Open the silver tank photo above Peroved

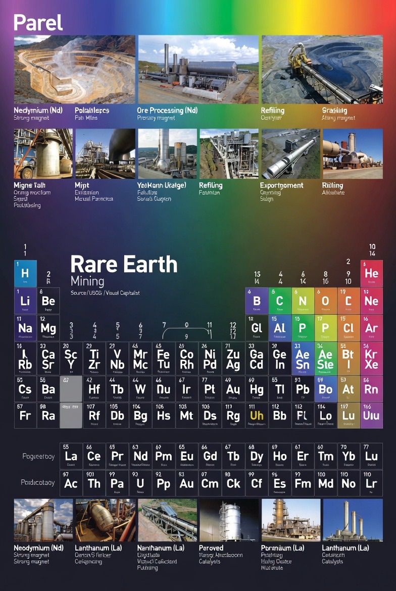[x=229, y=520]
